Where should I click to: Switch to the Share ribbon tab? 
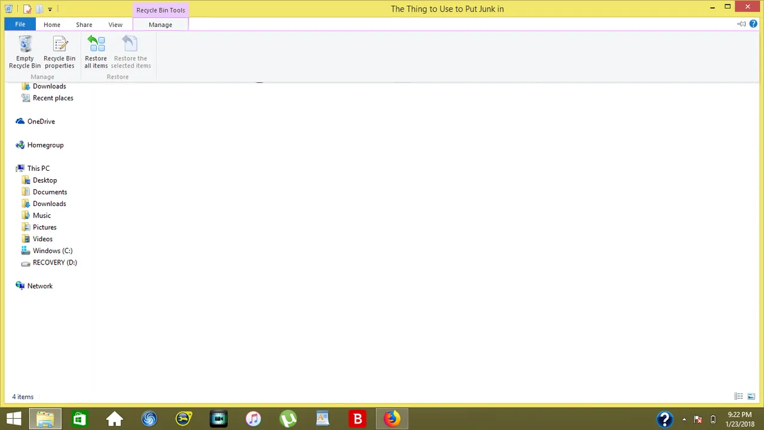click(84, 24)
